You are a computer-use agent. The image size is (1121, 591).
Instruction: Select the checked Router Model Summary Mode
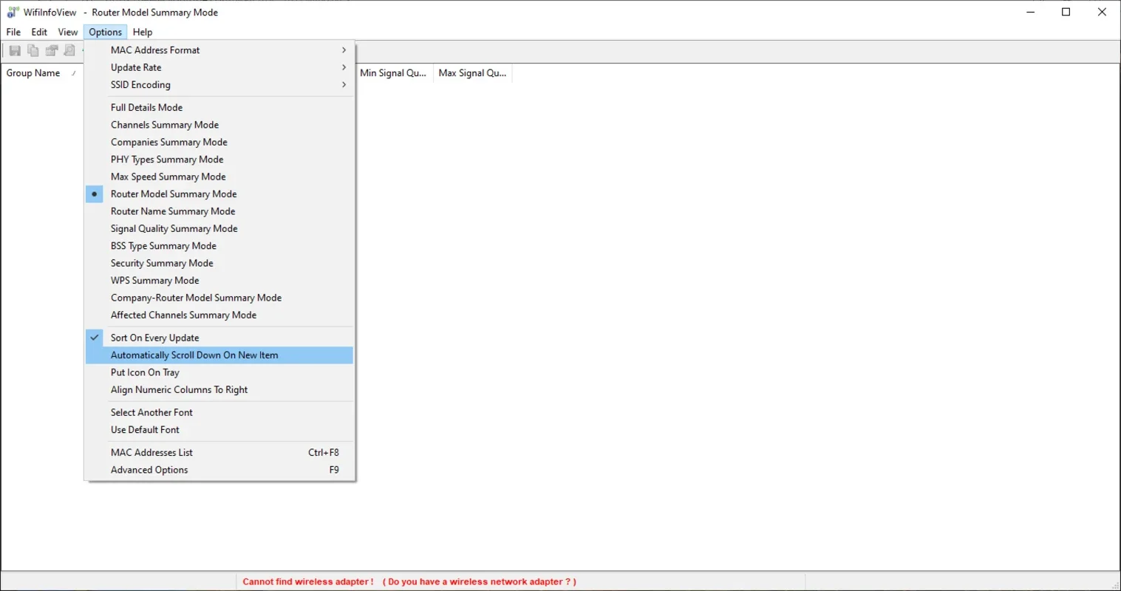(219, 194)
